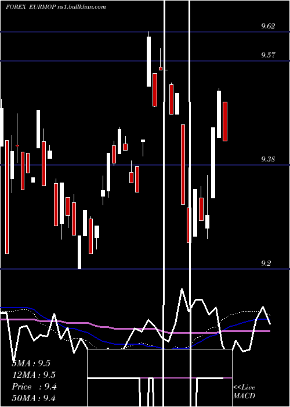290x407 pixels.
Task: Click the ns1.bullkhan.com source text
Action: 81,7
